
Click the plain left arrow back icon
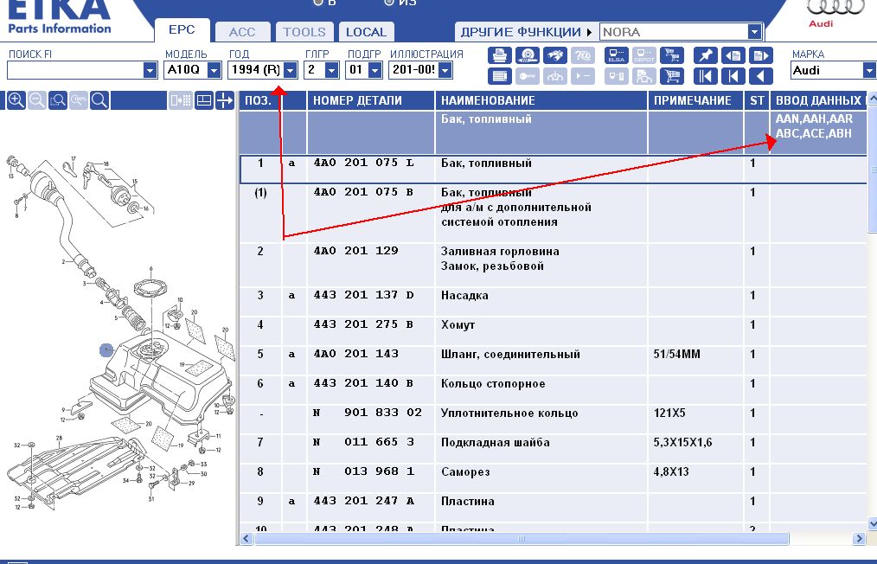click(760, 75)
